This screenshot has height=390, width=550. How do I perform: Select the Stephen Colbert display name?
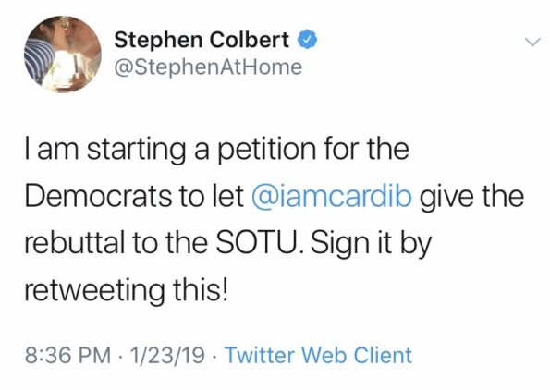(x=202, y=40)
